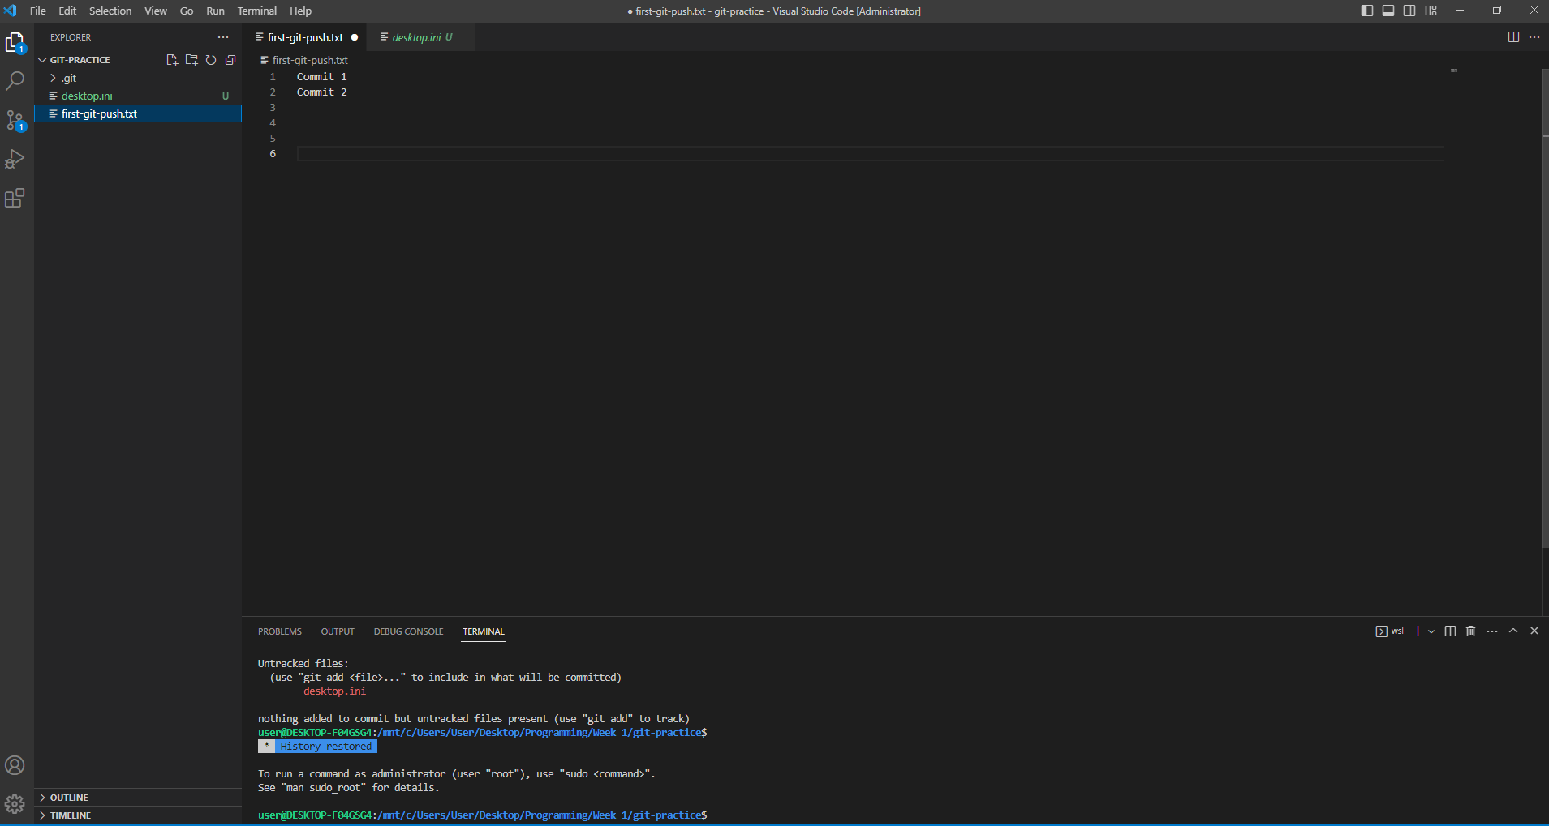Maximize the panel with the chevron
This screenshot has height=826, width=1549.
point(1512,631)
